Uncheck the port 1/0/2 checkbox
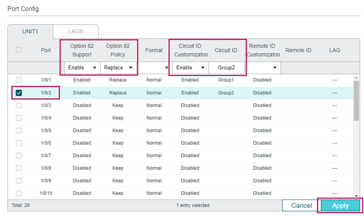Screen dimensions: 364x216 click(19, 93)
